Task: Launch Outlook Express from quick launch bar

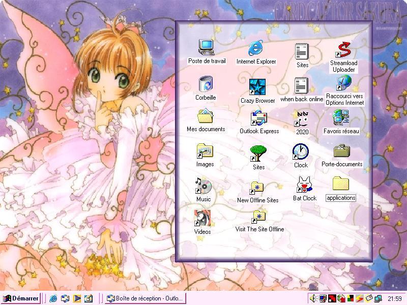Action: [x=65, y=298]
